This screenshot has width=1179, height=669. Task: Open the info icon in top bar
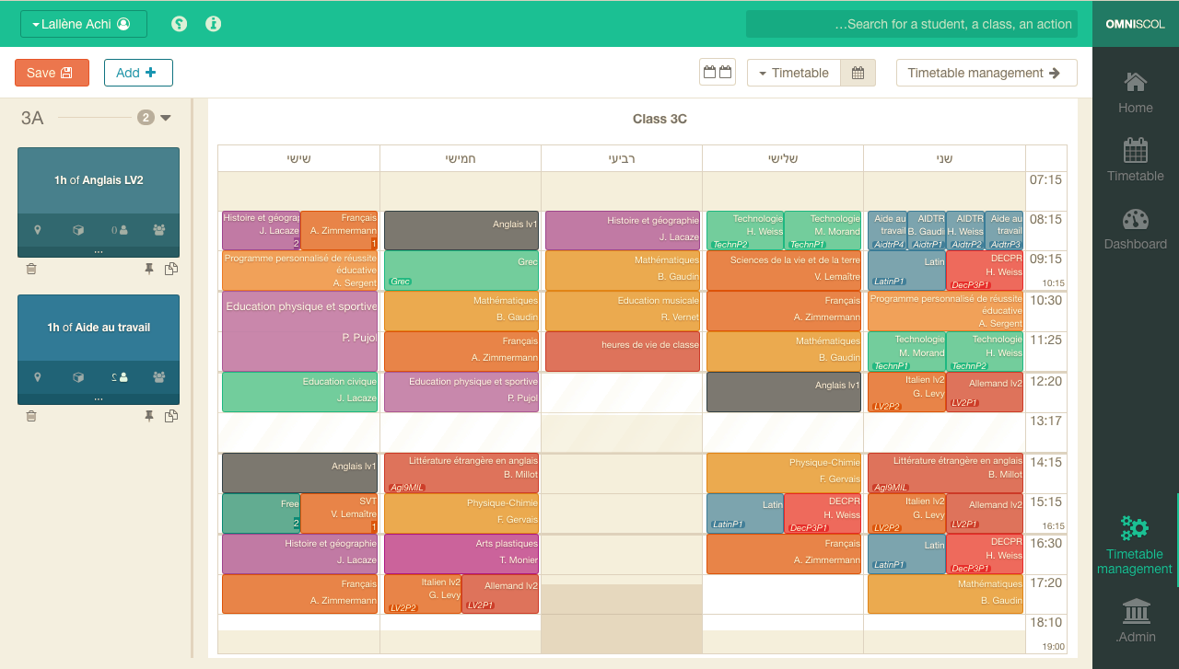[213, 24]
